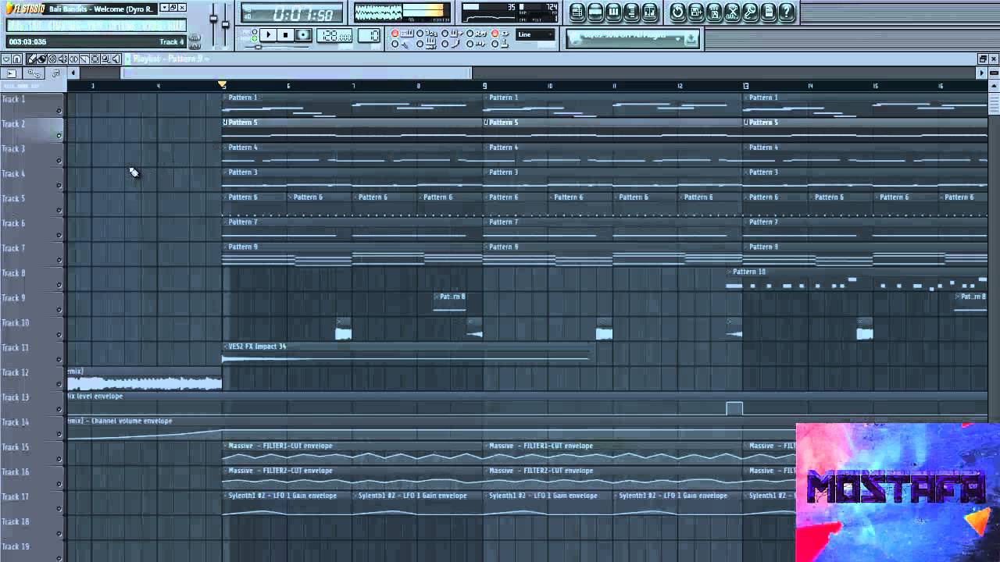This screenshot has height=562, width=1000.
Task: Click the undo button in toolbar
Action: point(677,12)
